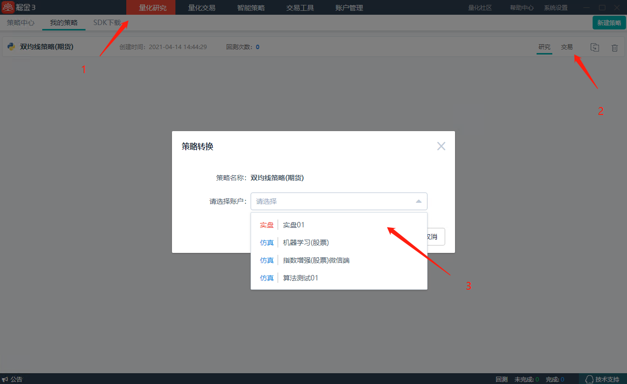Open 帮助中心 link
Image resolution: width=627 pixels, height=384 pixels.
tap(521, 8)
